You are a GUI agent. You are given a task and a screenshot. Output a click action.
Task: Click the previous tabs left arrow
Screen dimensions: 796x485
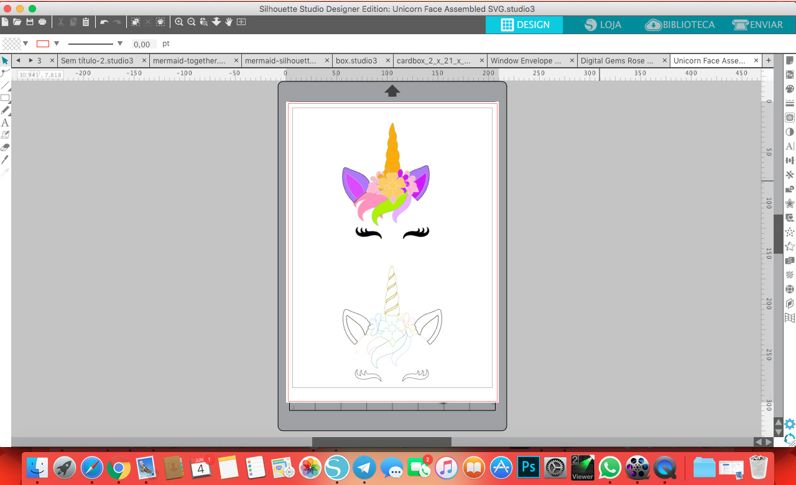17,60
